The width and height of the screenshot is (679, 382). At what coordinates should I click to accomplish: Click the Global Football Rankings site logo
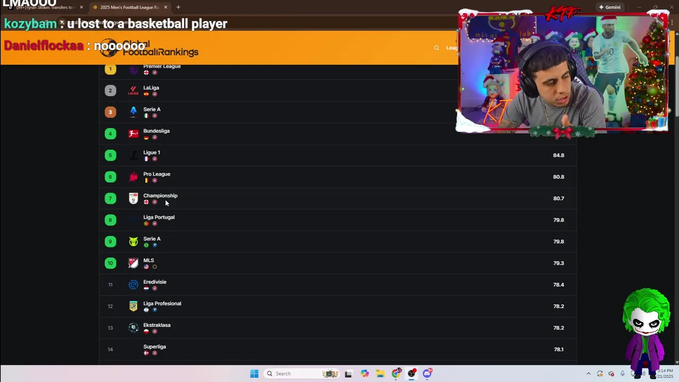[149, 48]
